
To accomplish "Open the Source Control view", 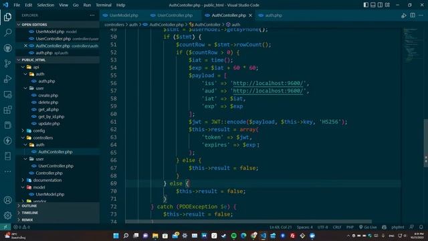I will click(7, 64).
